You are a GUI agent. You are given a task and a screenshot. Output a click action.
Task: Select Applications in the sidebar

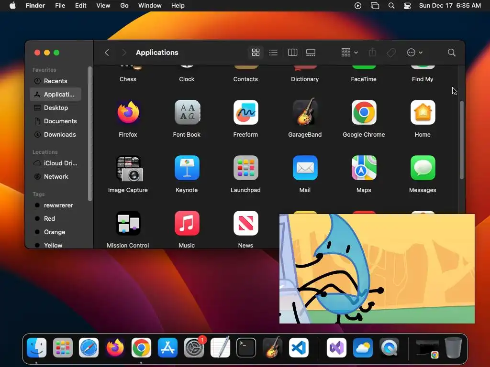click(56, 94)
